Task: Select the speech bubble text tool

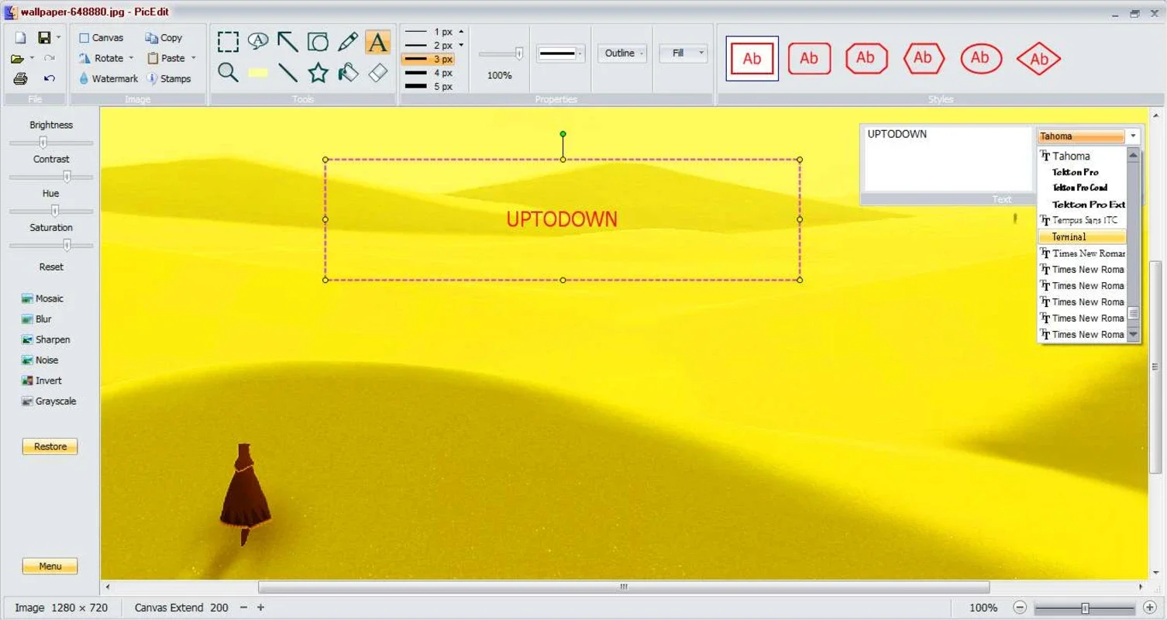Action: click(x=258, y=41)
